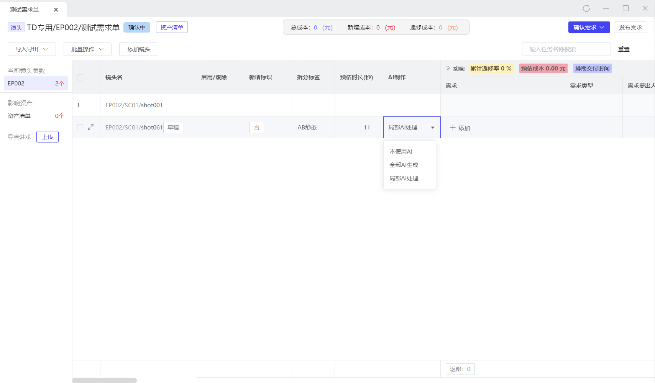
Task: Click the expand arrows icon beside shot061
Action: click(x=91, y=127)
